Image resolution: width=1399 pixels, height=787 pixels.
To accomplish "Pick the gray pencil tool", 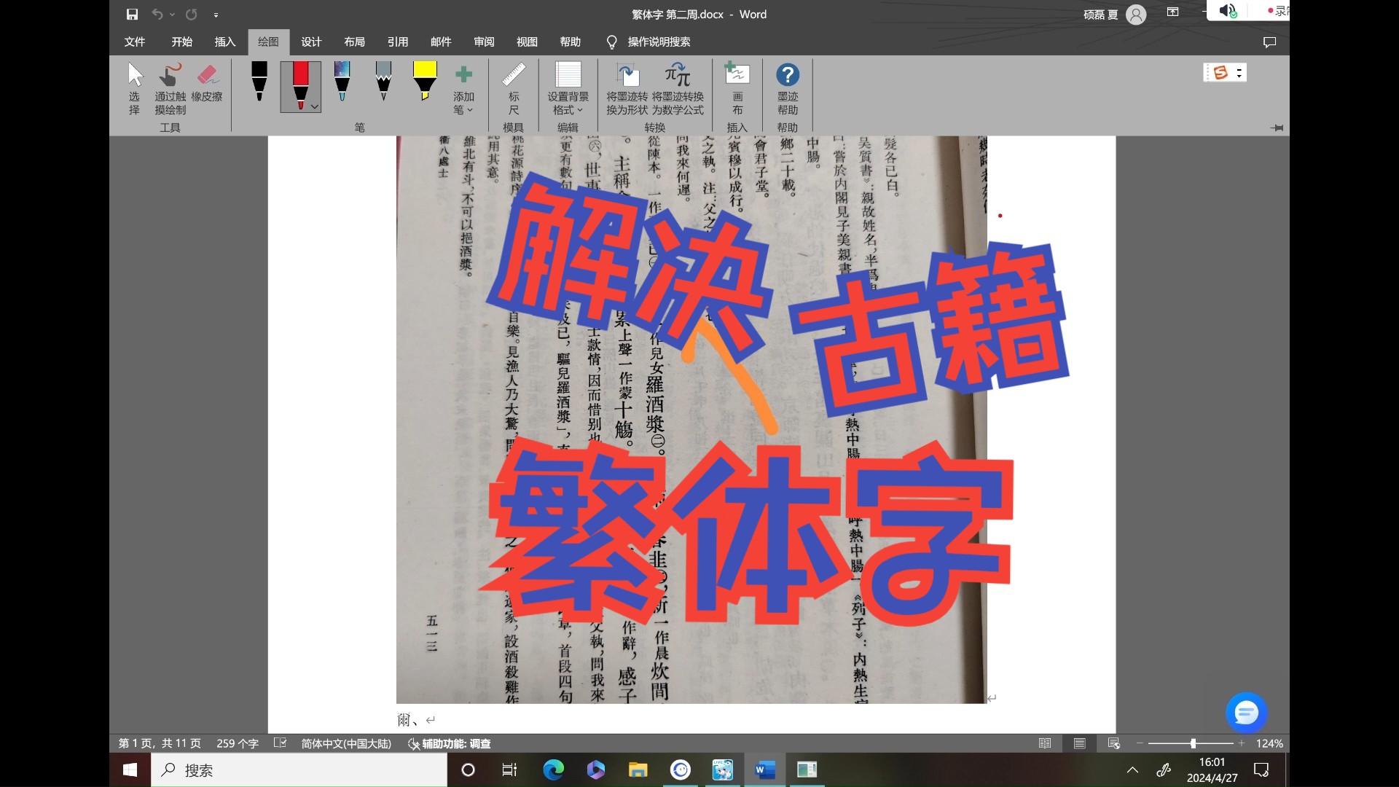I will pos(383,80).
